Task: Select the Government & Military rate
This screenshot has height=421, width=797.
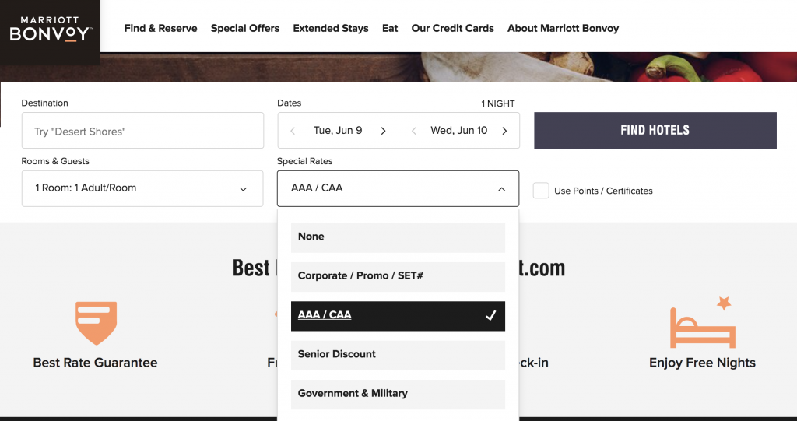Action: click(x=398, y=394)
